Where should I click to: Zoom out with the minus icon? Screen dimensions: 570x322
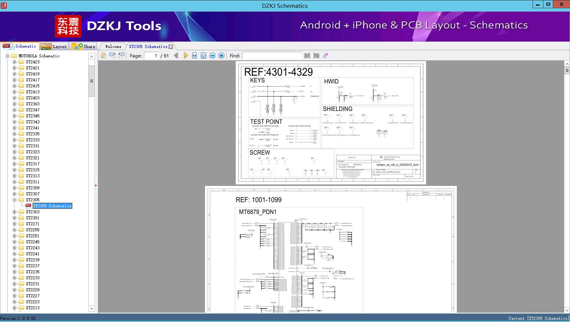(x=212, y=55)
